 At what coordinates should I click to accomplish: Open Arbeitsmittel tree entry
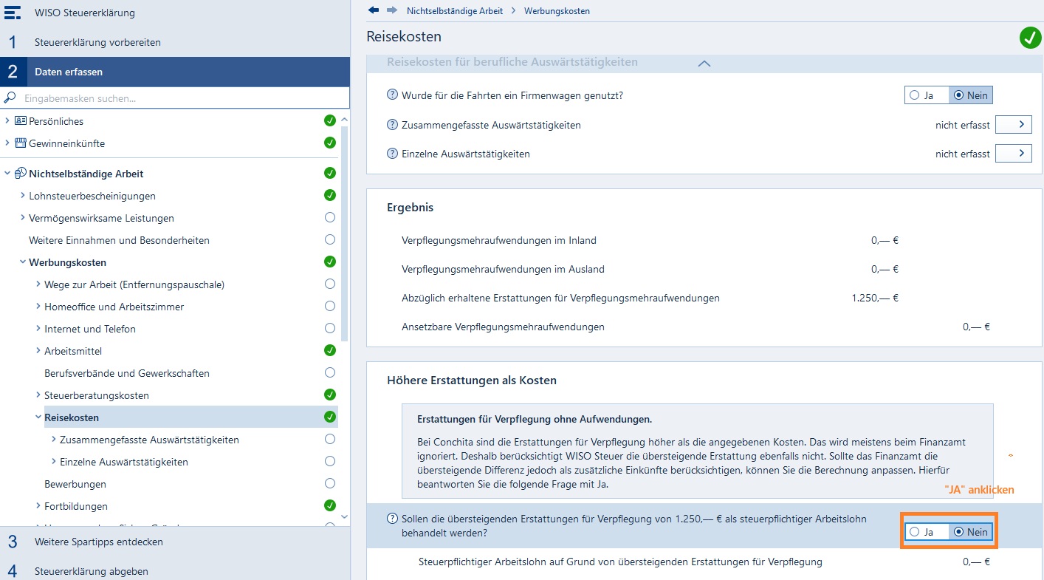point(73,351)
